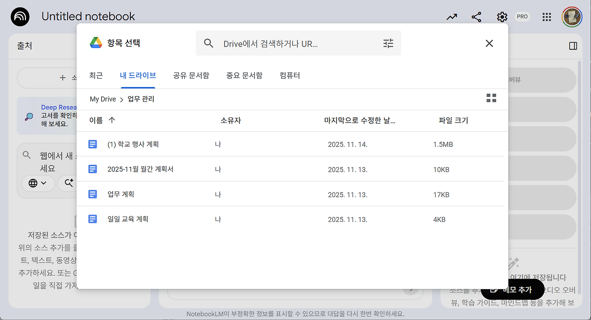Select the 2025-11월 월간 계획서 document

290,169
